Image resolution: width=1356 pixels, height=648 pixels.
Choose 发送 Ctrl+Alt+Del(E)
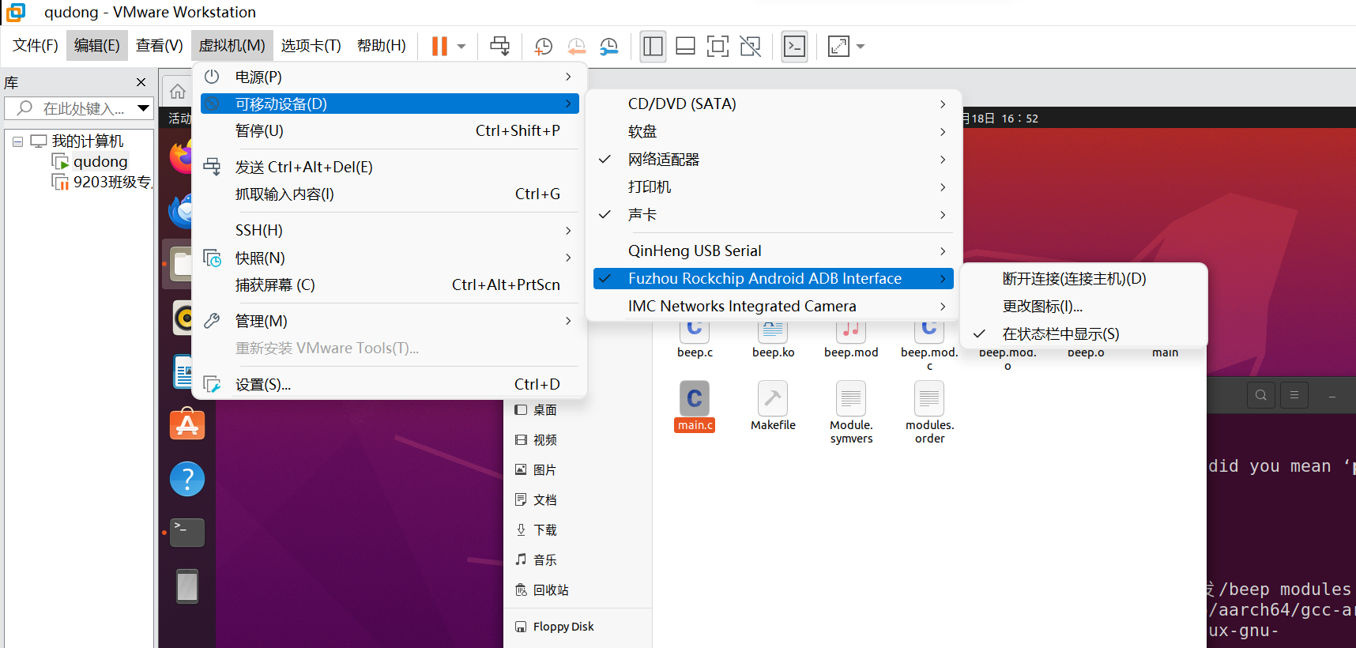pos(390,167)
